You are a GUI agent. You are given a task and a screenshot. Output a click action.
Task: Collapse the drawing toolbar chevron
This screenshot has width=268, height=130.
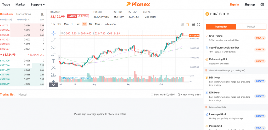coord(53,85)
